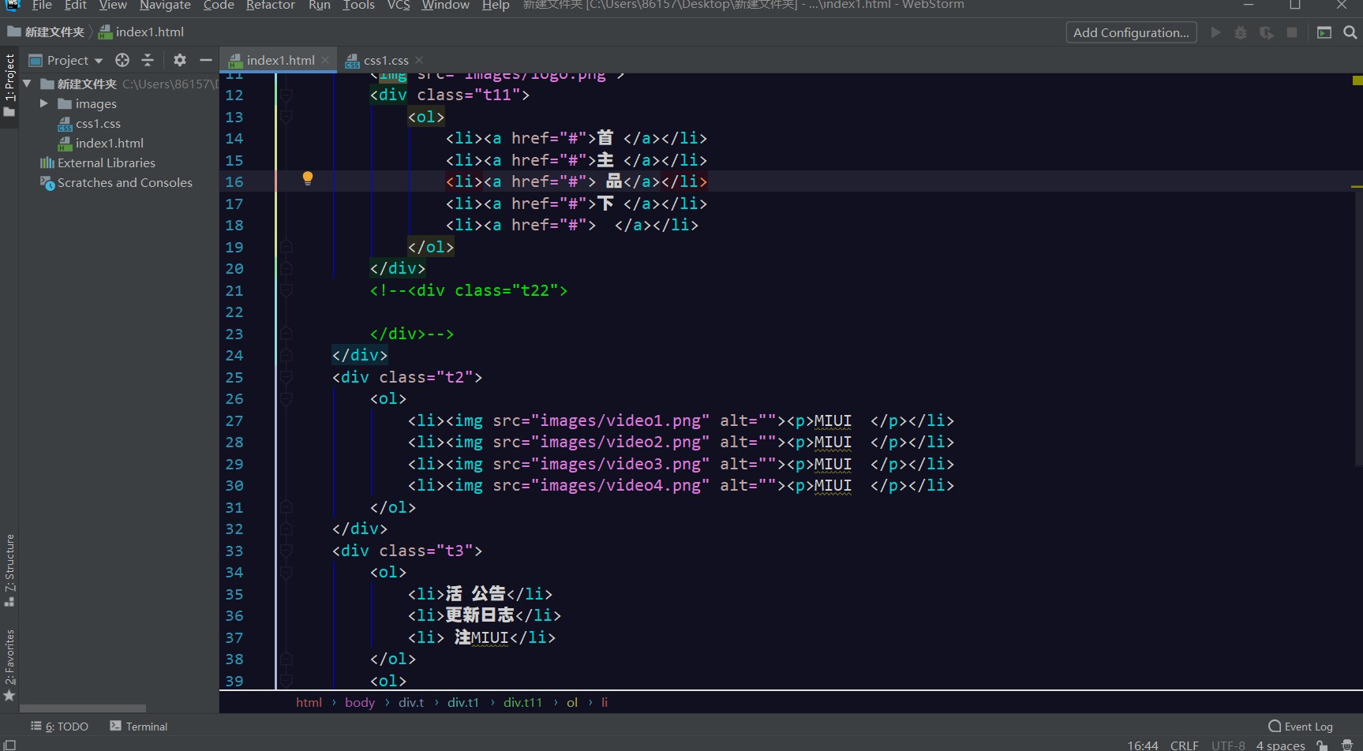Select css1.css in project tree
Viewport: 1363px width, 751px height.
coord(98,124)
